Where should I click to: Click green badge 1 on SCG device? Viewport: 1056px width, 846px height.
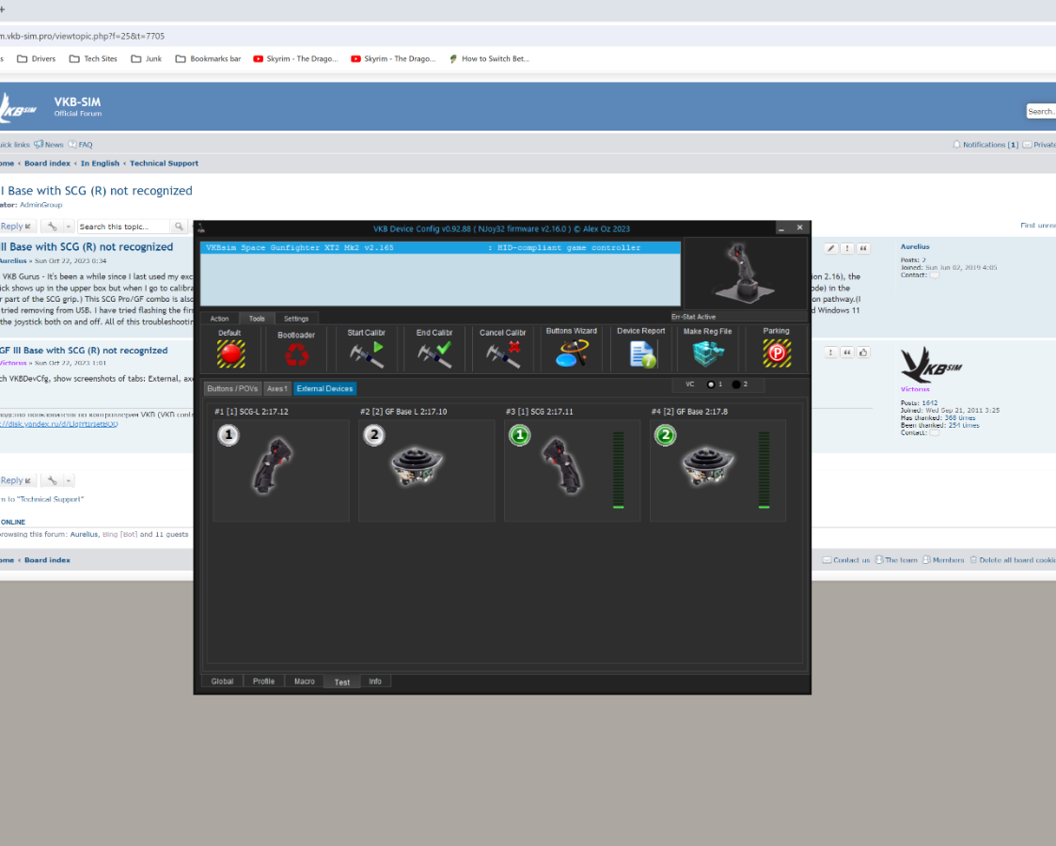click(519, 435)
